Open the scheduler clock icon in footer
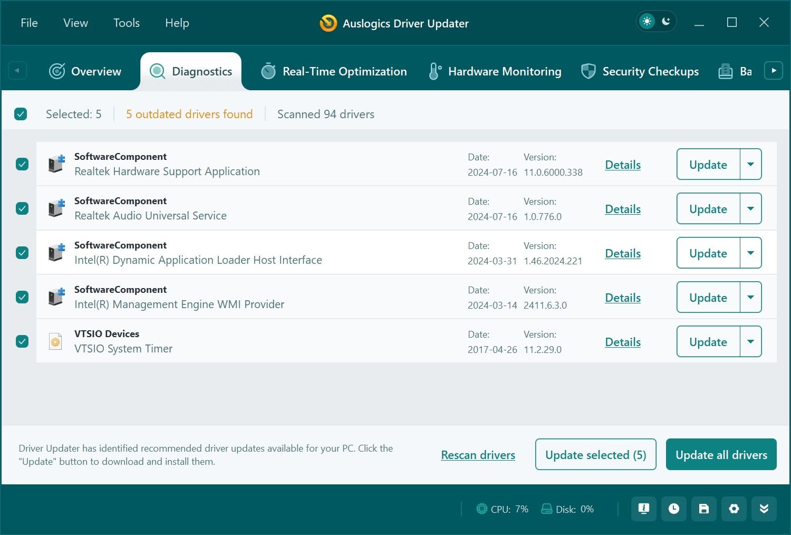791x535 pixels. (674, 509)
